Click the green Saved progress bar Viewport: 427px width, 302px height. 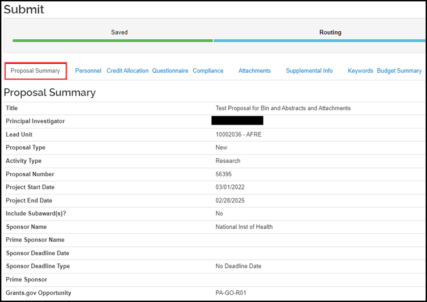[113, 41]
